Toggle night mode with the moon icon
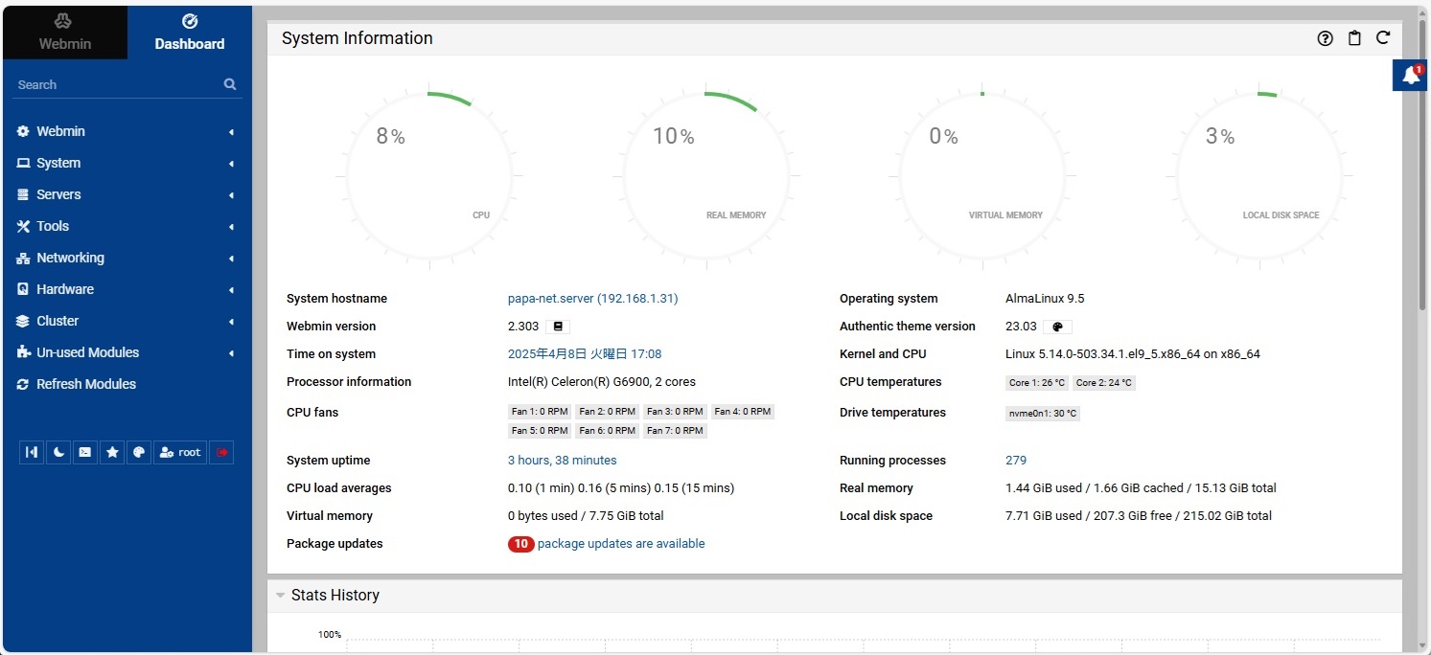The height and width of the screenshot is (655, 1431). click(x=58, y=452)
